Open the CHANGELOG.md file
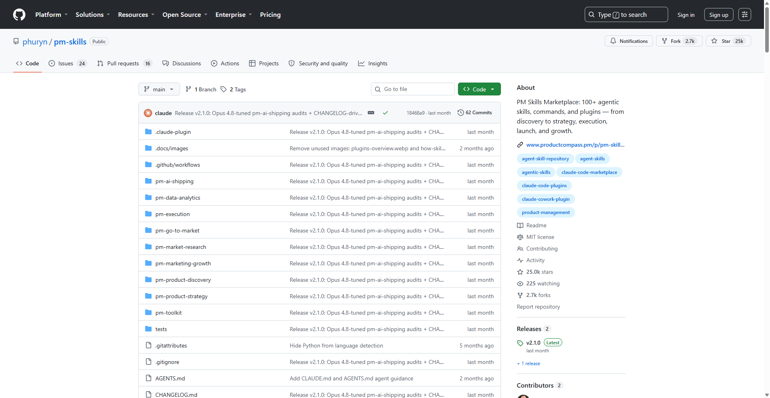770x398 pixels. (176, 395)
